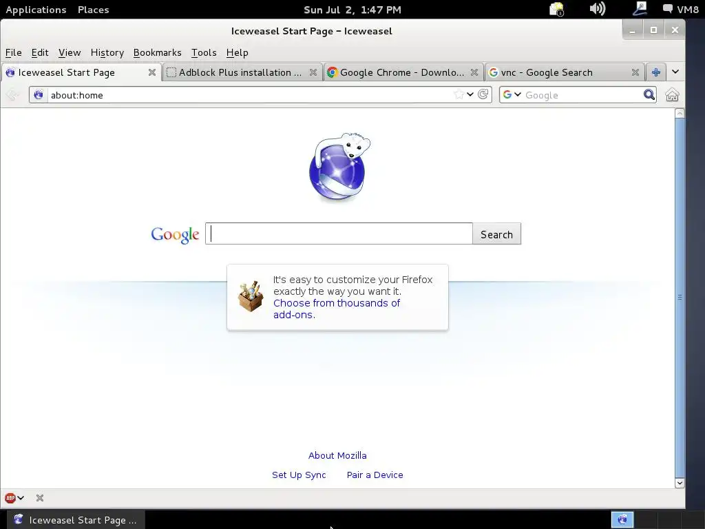This screenshot has height=529, width=705.
Task: Open a new tab with plus icon
Action: click(656, 72)
